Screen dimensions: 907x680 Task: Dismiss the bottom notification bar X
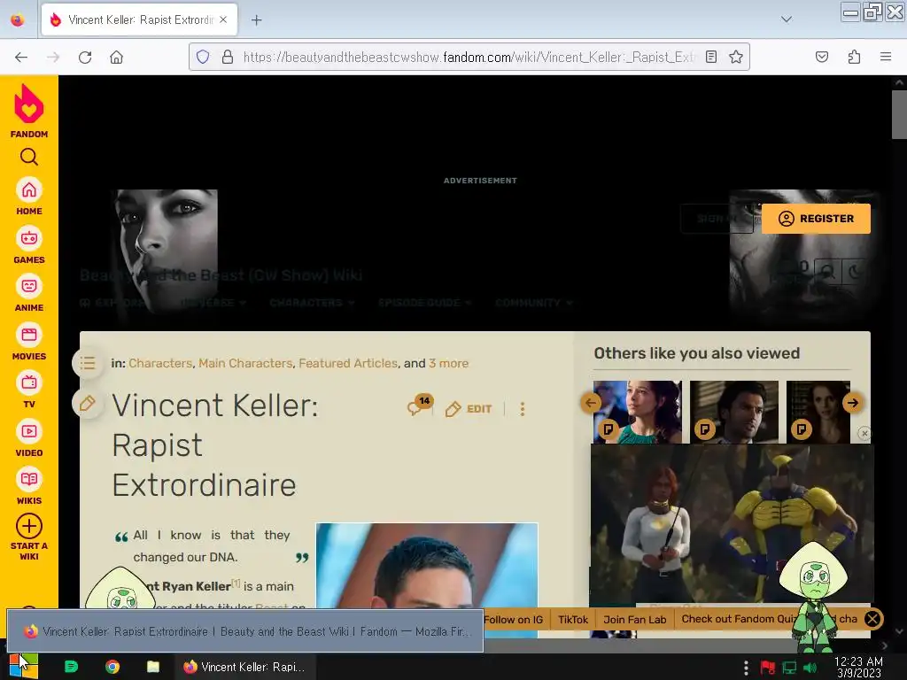(x=872, y=619)
